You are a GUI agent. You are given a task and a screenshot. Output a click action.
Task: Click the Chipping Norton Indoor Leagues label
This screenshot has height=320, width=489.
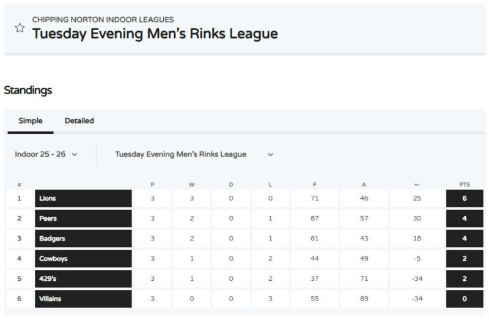tap(103, 20)
